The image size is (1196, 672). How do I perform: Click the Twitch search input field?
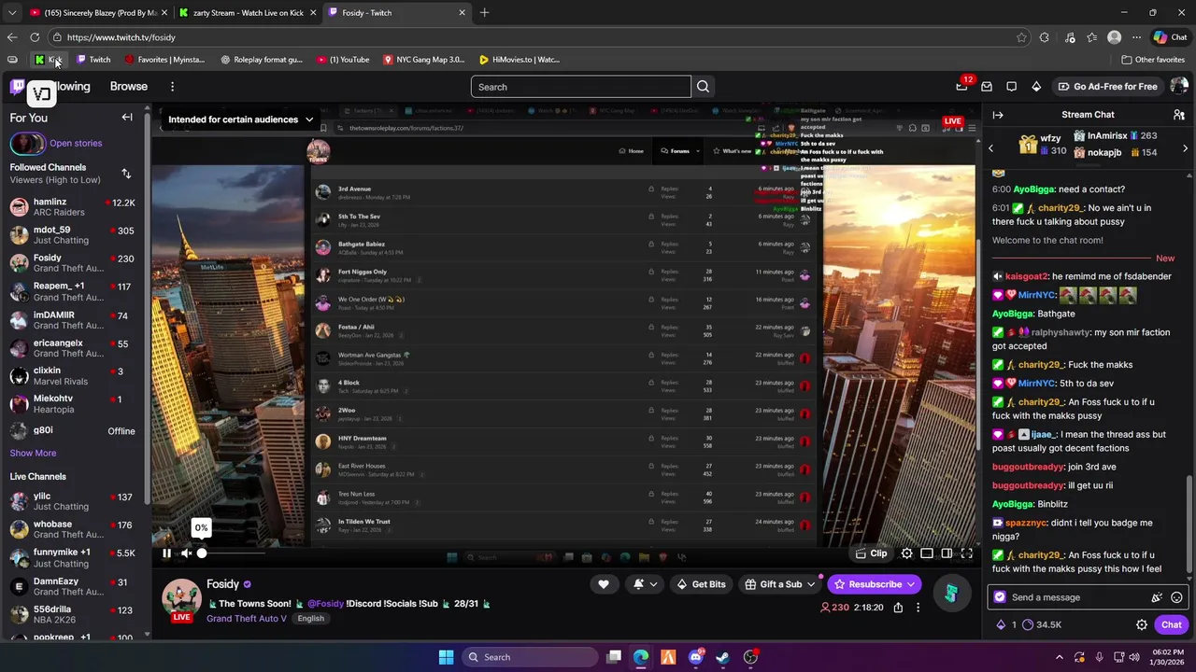(x=580, y=87)
